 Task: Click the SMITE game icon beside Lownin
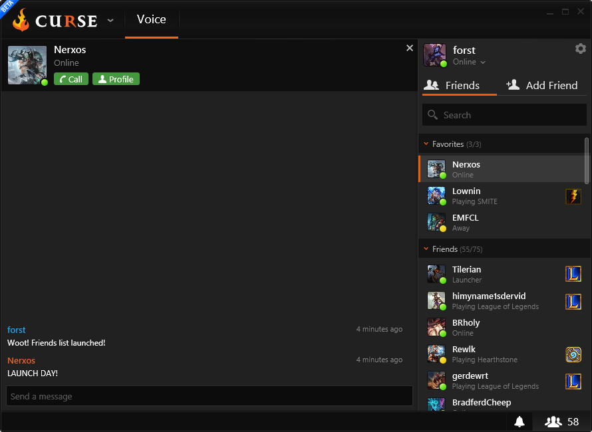coord(573,197)
